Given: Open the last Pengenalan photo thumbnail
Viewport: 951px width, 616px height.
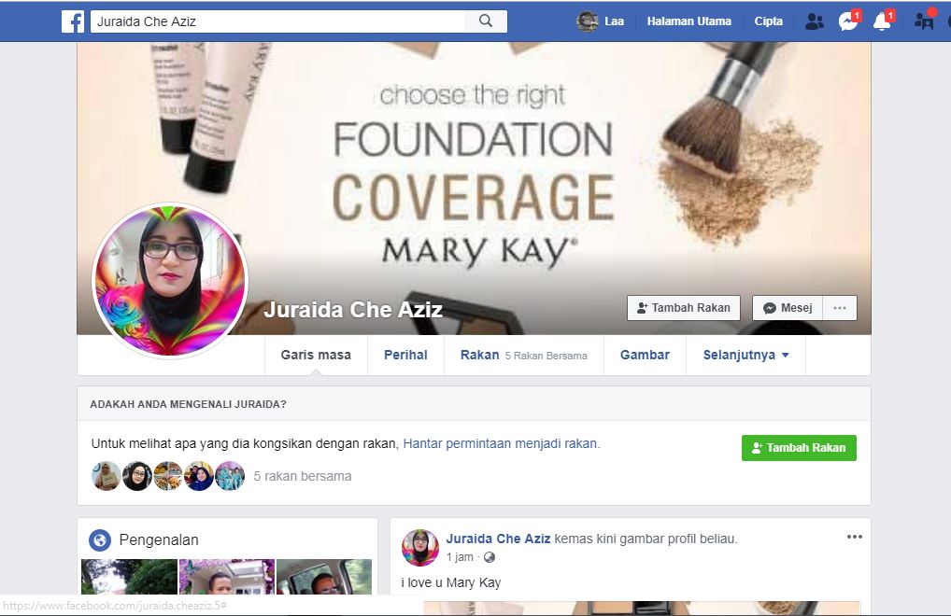Looking at the screenshot, I should click(324, 577).
